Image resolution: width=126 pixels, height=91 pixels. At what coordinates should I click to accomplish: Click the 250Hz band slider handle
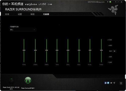pyautogui.click(x=35, y=50)
